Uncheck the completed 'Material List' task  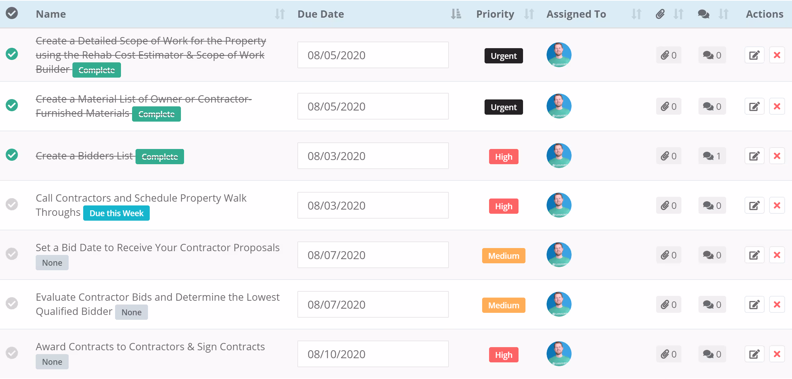click(x=12, y=105)
